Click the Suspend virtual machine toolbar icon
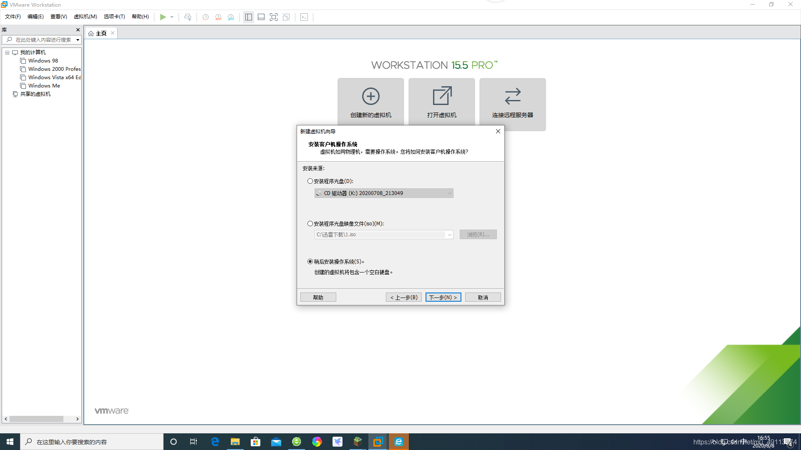Viewport: 801px width, 450px height. coord(188,17)
